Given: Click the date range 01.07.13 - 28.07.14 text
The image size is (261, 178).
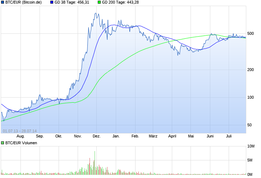Looking at the screenshot, I should (x=20, y=131).
